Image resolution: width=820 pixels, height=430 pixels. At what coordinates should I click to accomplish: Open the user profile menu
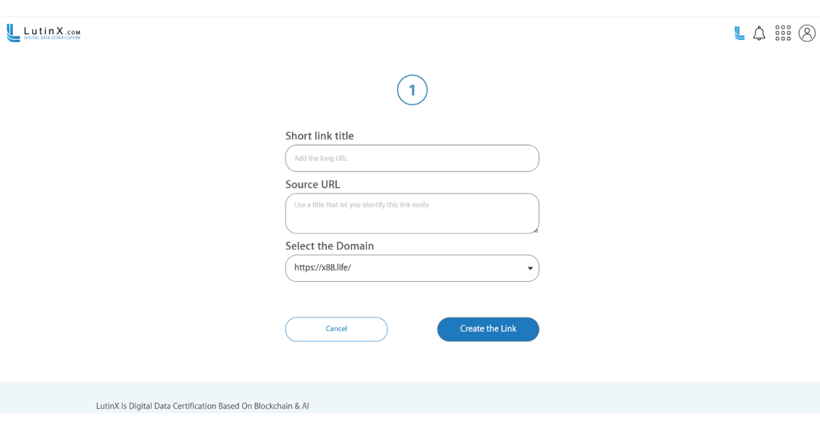807,33
